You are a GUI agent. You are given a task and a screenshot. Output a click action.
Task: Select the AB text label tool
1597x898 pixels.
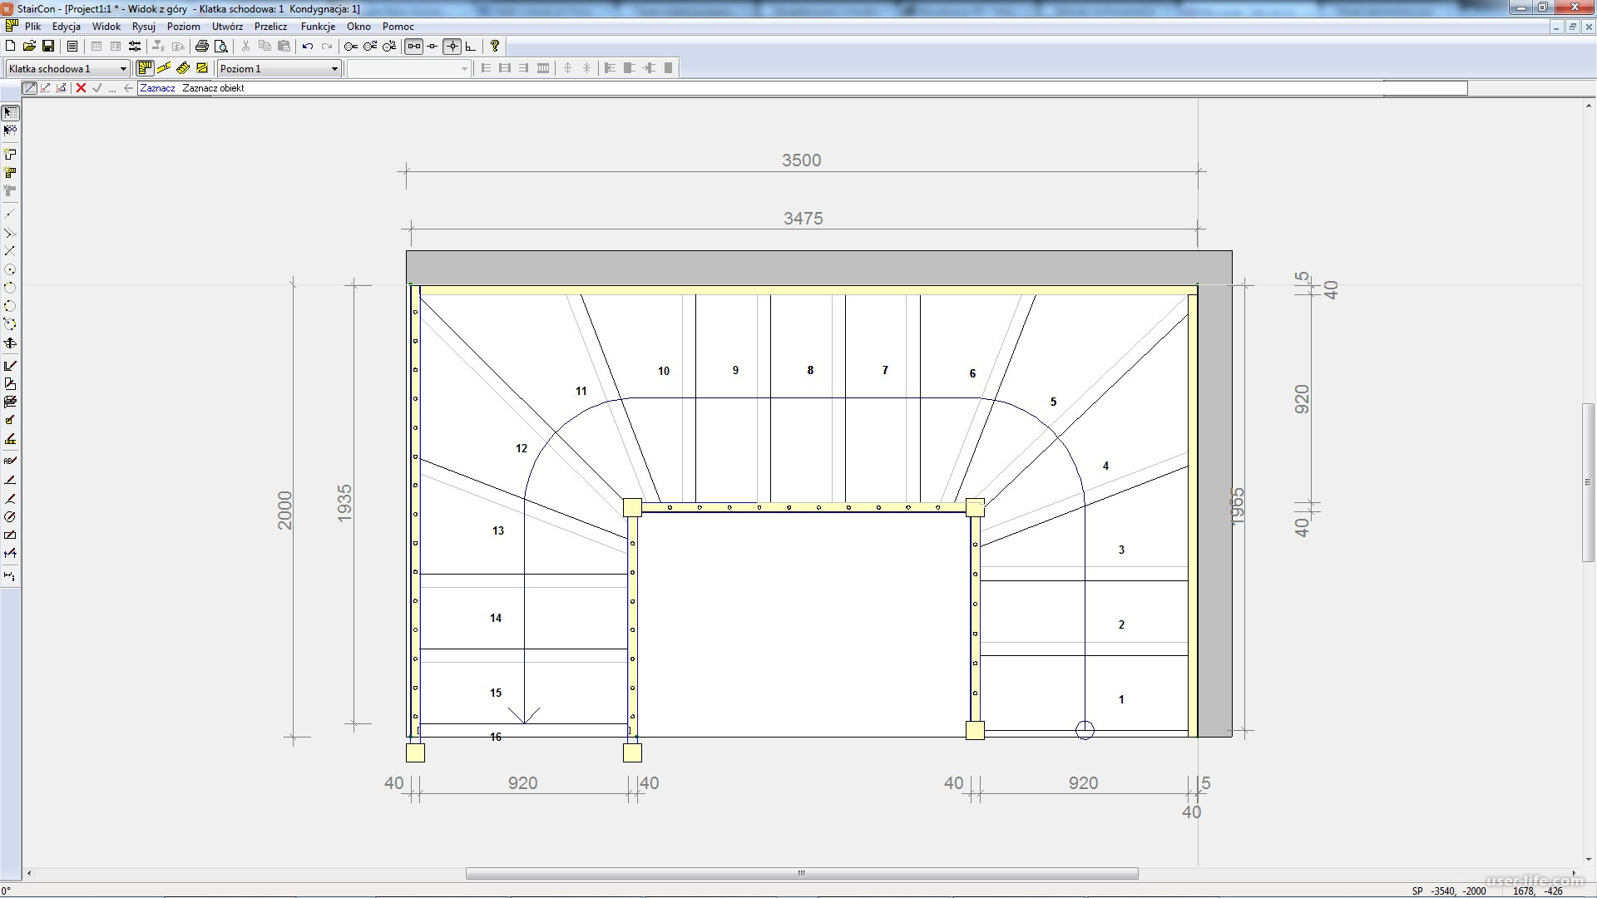11,460
